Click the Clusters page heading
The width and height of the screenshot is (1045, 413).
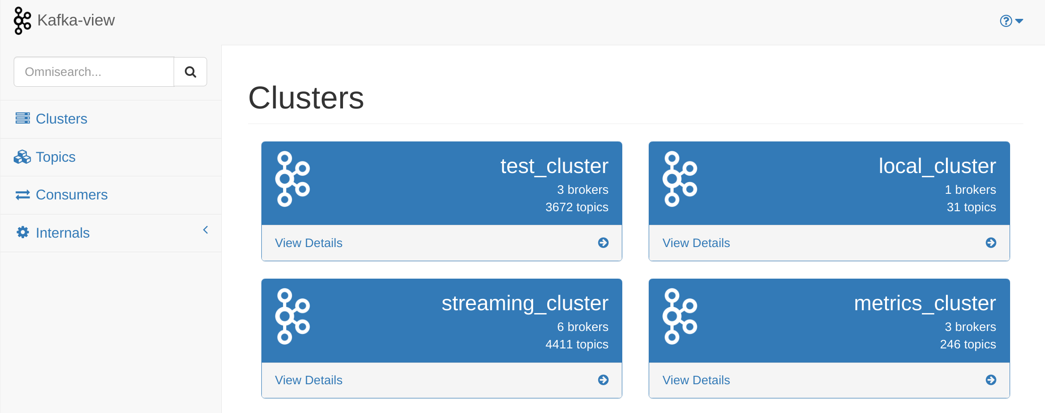(x=306, y=98)
